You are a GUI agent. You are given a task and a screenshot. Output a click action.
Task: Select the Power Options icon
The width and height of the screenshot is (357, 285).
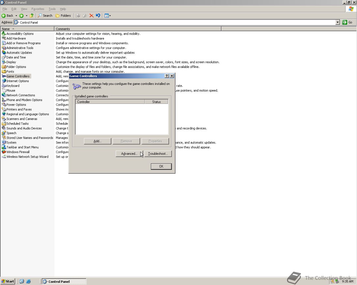click(4, 105)
